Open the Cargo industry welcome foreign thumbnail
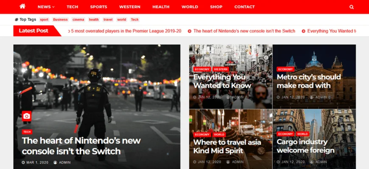This screenshot has width=369, height=169. (x=314, y=139)
